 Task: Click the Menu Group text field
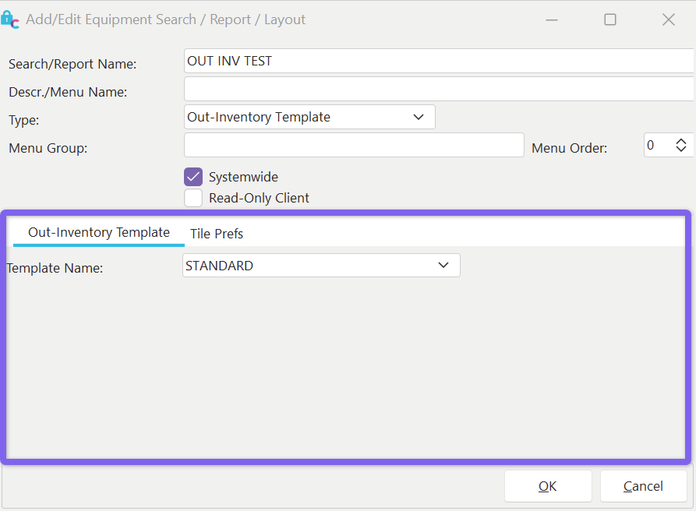354,145
